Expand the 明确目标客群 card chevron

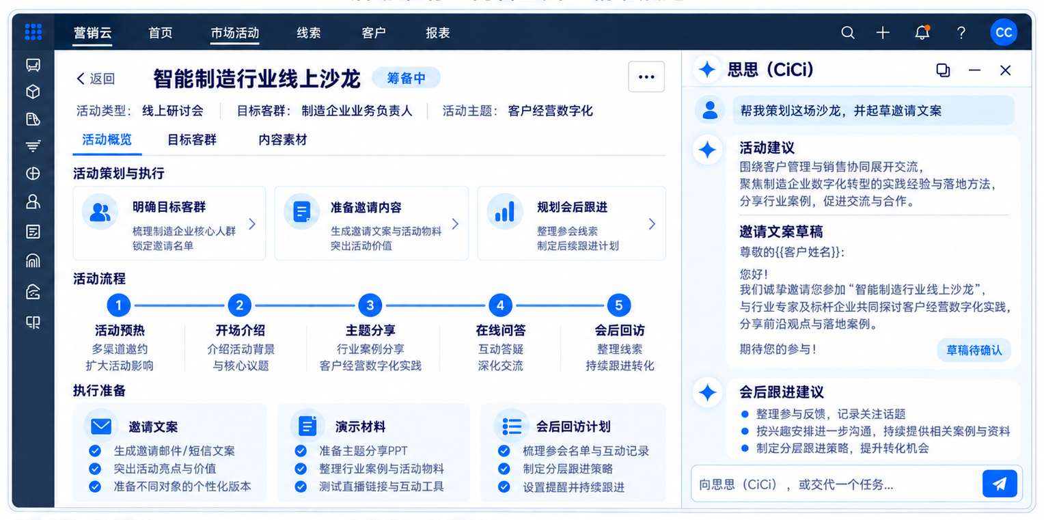tap(252, 223)
